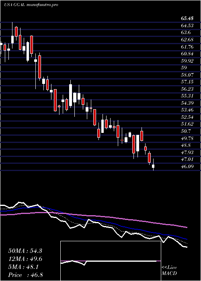Viewport: 201px width, 281px height.
Task: Click the 'Price : 46.8' readout
Action: pos(25,275)
